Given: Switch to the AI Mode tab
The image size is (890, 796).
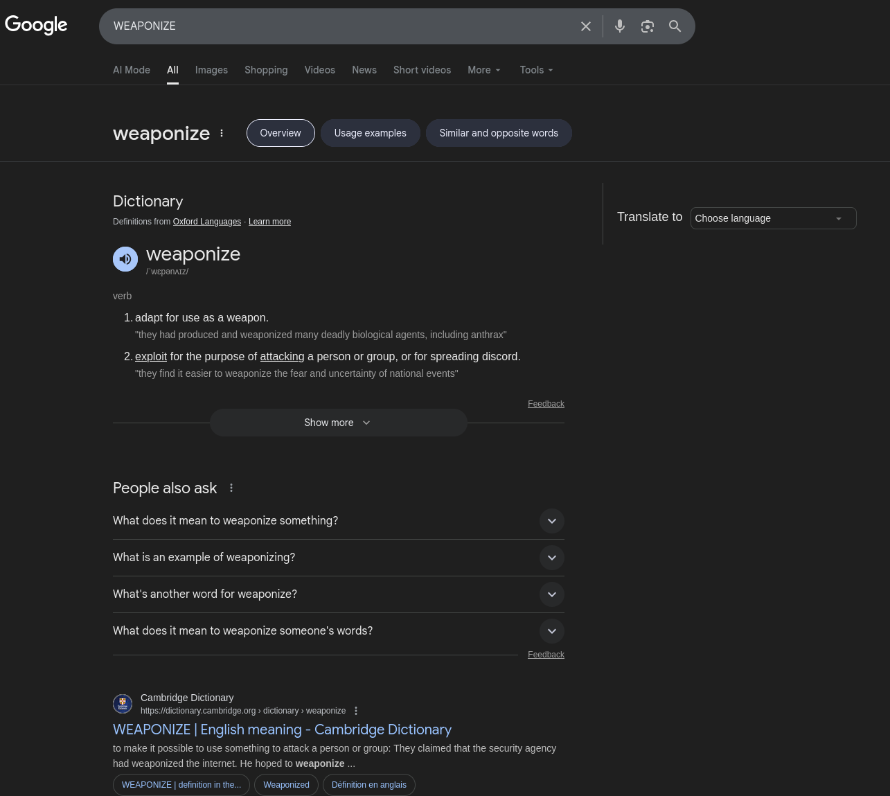Looking at the screenshot, I should click(132, 70).
